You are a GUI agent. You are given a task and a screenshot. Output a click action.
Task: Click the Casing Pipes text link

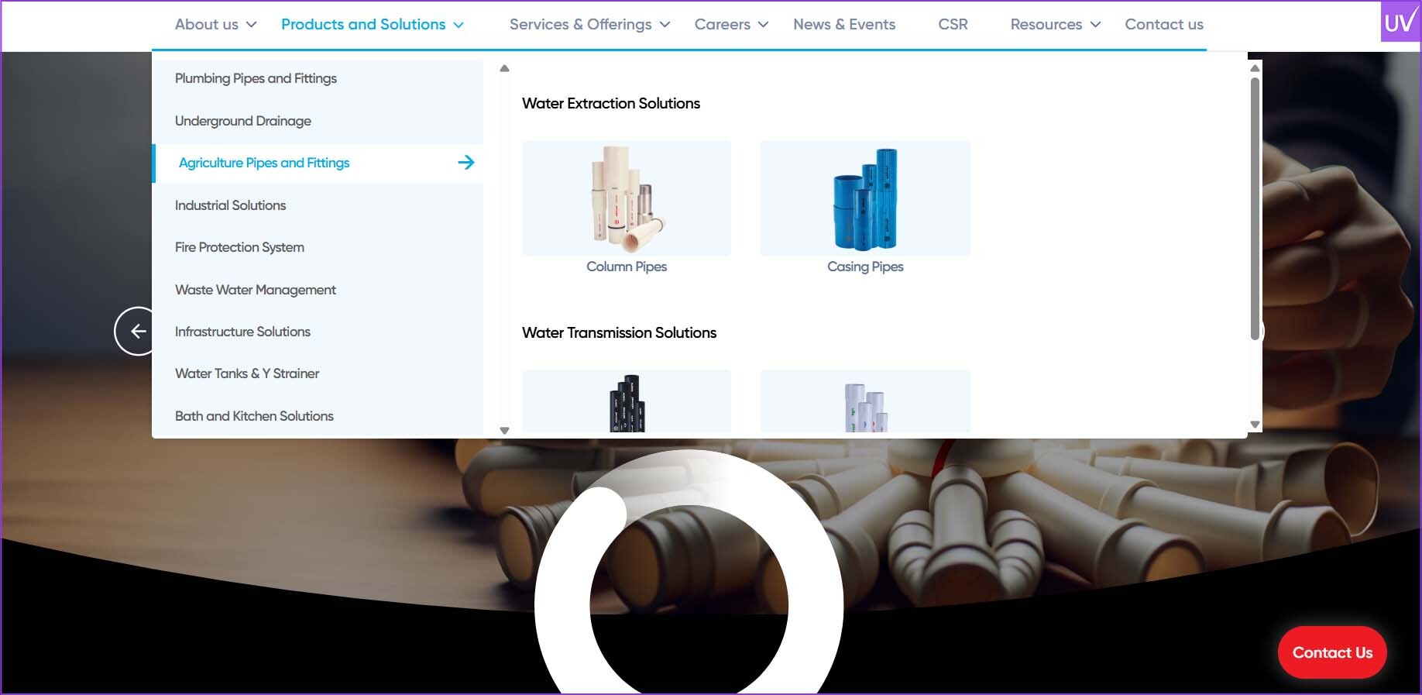[865, 267]
